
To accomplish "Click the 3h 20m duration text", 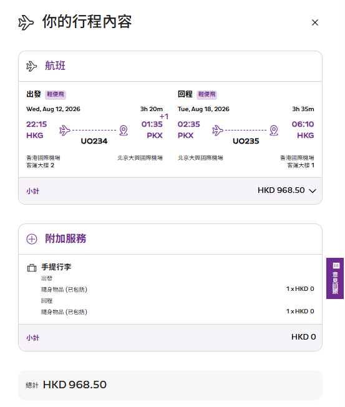I will pos(152,109).
